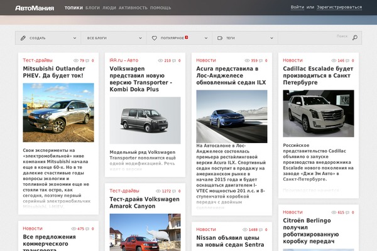Click comments bubble icon on Acura ILX card

[261, 61]
